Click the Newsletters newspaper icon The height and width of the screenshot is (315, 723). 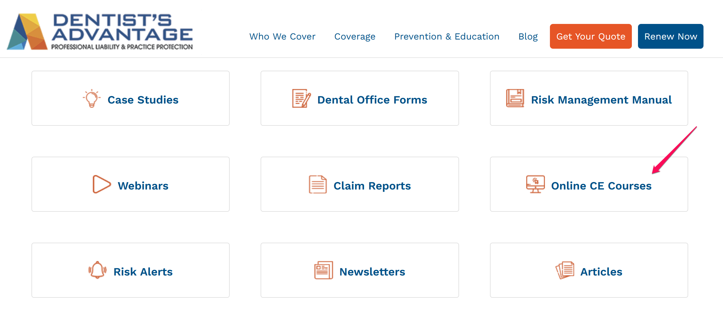click(x=323, y=270)
